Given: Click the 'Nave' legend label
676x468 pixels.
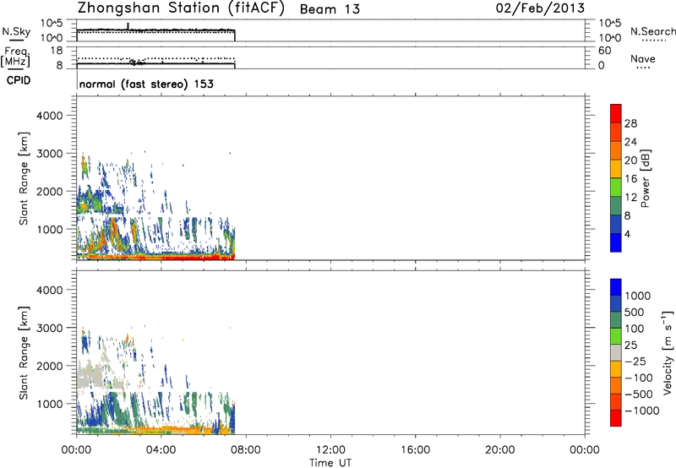Looking at the screenshot, I should pyautogui.click(x=643, y=59).
